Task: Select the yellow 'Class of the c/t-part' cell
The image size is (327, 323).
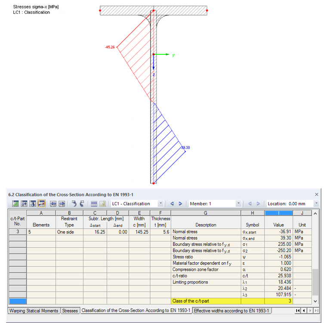Action: 206,301
